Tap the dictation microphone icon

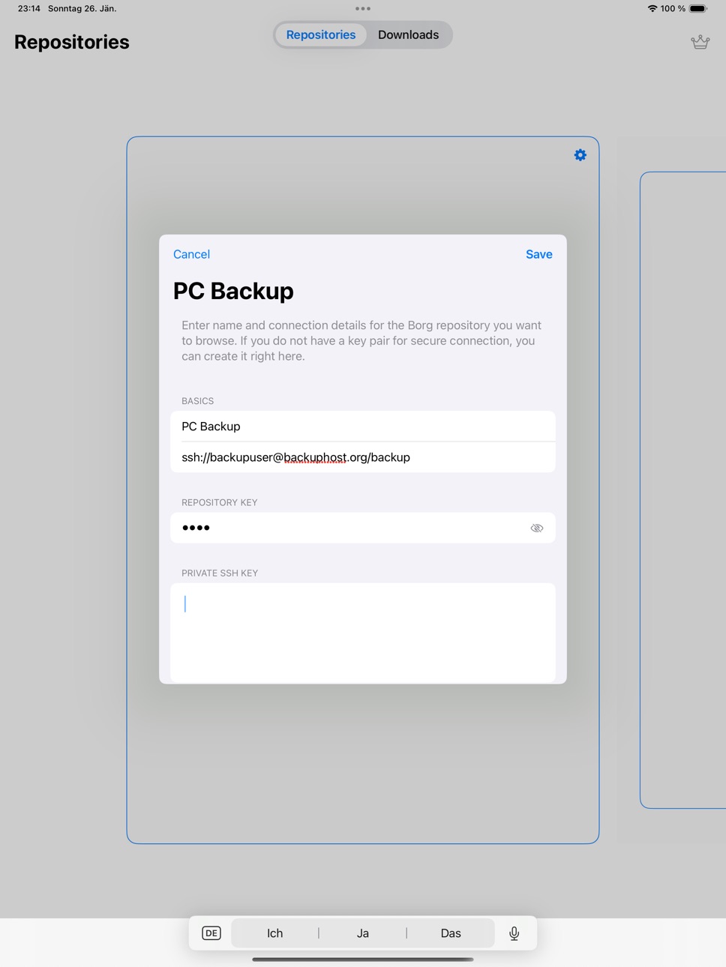click(514, 933)
